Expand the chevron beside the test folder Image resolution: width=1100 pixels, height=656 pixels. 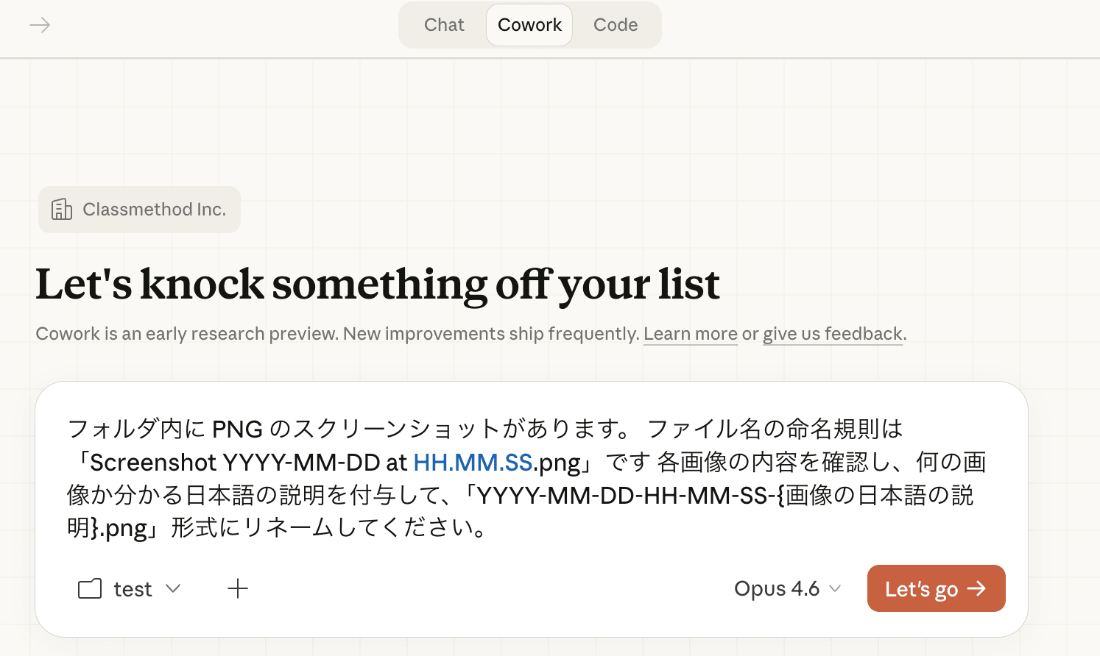click(x=173, y=588)
